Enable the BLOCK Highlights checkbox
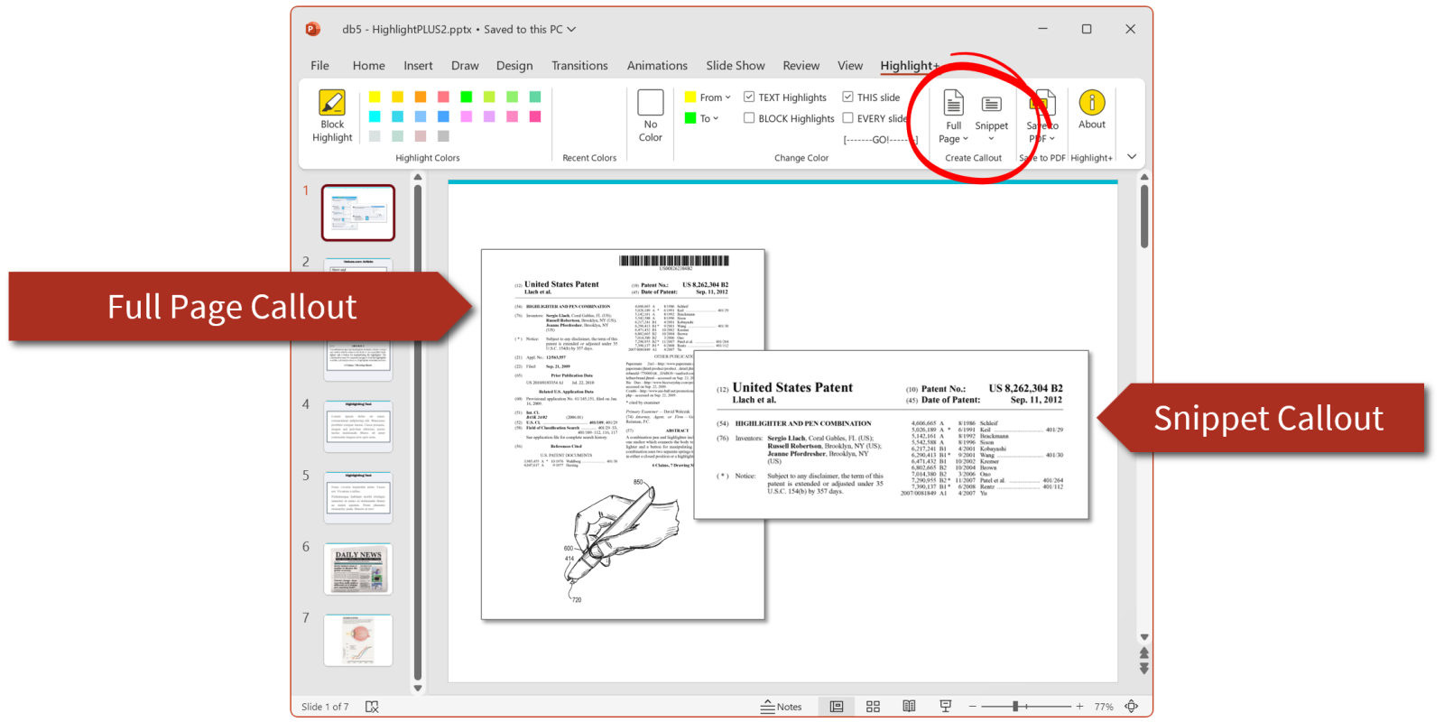Image resolution: width=1444 pixels, height=722 pixels. 749,118
